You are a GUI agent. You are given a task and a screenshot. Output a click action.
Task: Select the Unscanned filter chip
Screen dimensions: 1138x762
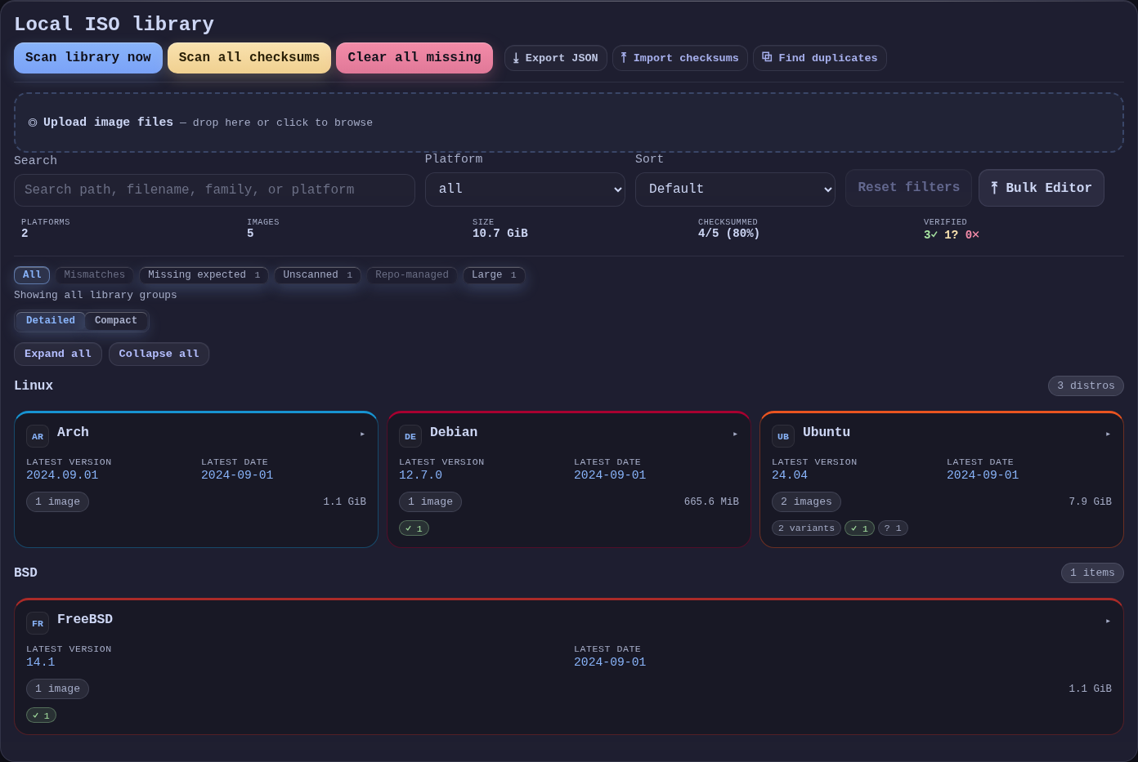coord(317,275)
